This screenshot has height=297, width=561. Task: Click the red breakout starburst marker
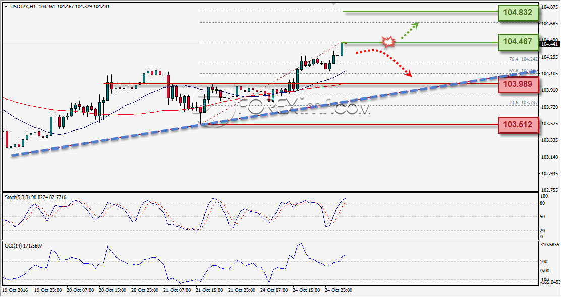point(388,42)
